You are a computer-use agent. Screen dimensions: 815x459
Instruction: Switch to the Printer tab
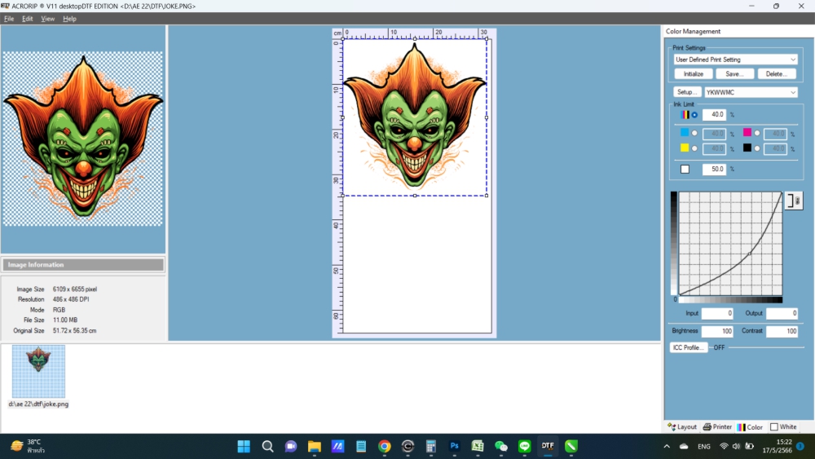click(x=717, y=426)
